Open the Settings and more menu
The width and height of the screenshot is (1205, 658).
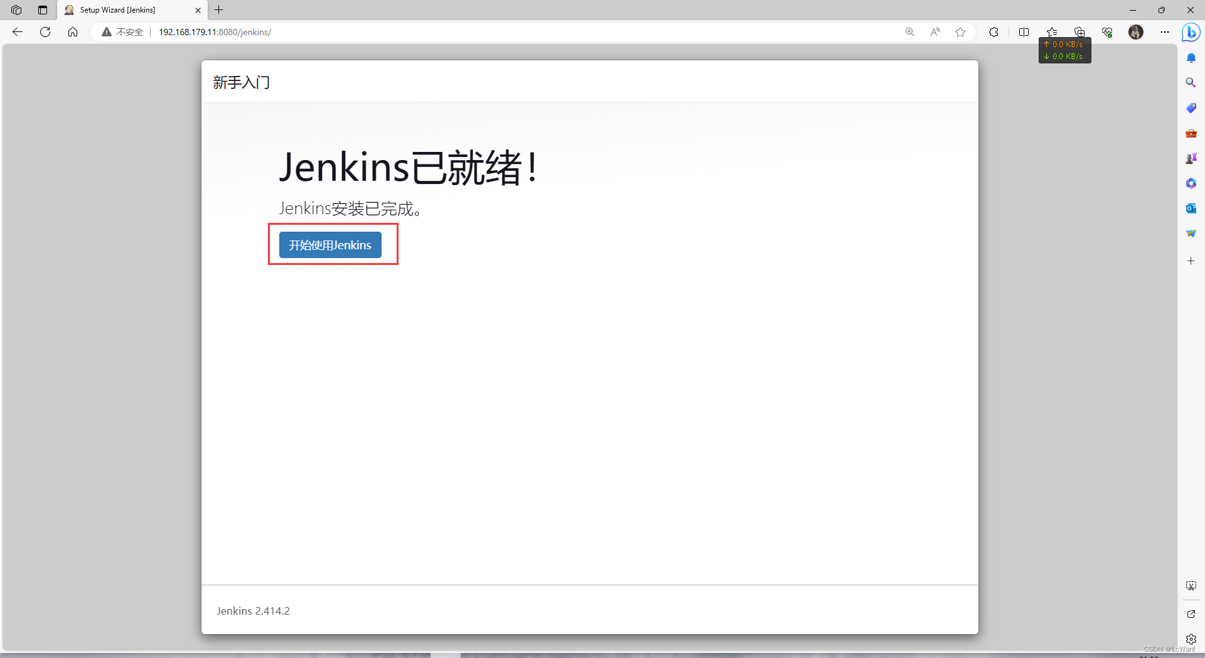1165,32
